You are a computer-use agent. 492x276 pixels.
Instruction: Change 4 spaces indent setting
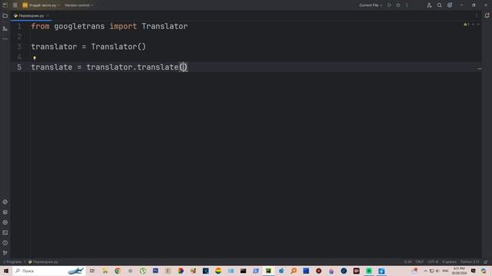tap(449, 262)
